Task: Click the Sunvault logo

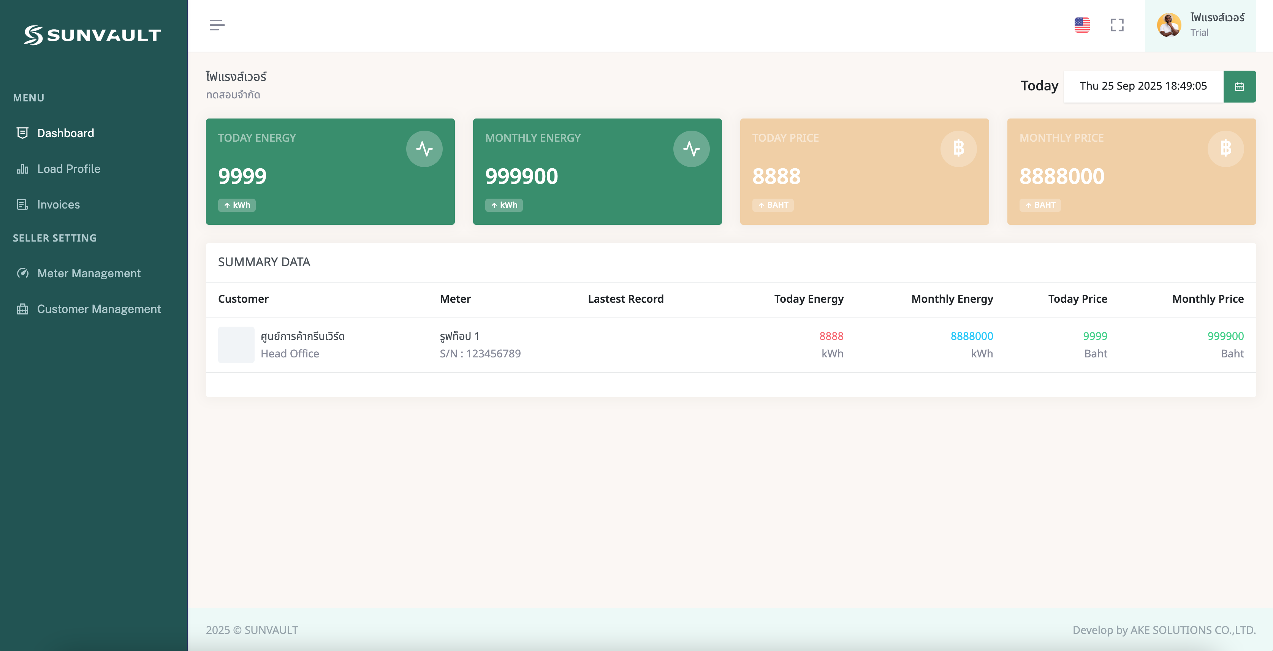Action: click(x=92, y=35)
